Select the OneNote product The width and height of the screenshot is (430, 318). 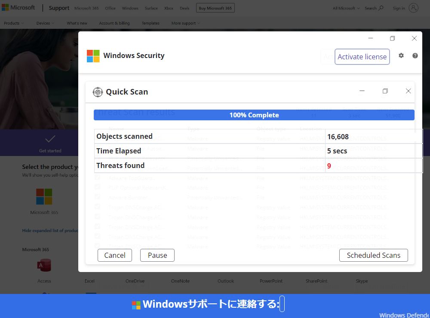(181, 281)
